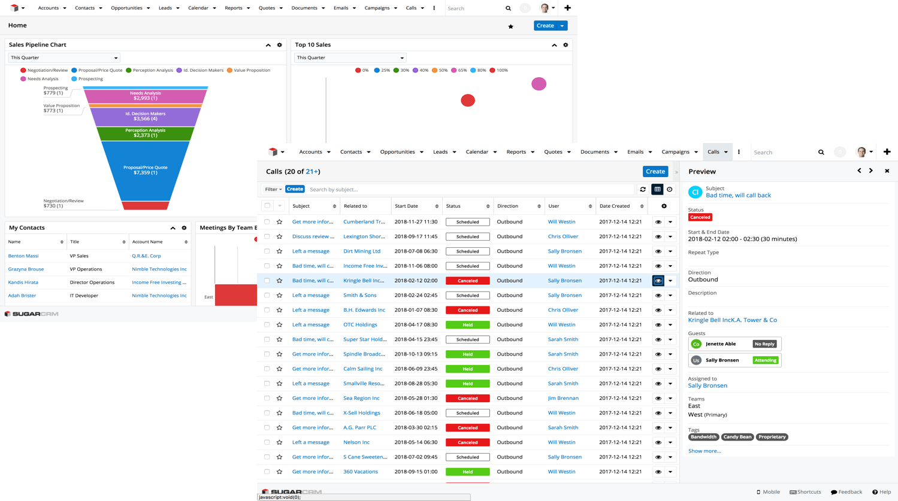This screenshot has width=898, height=501.
Task: Click the red Negotiation/Review legend swatch
Action: (x=23, y=71)
